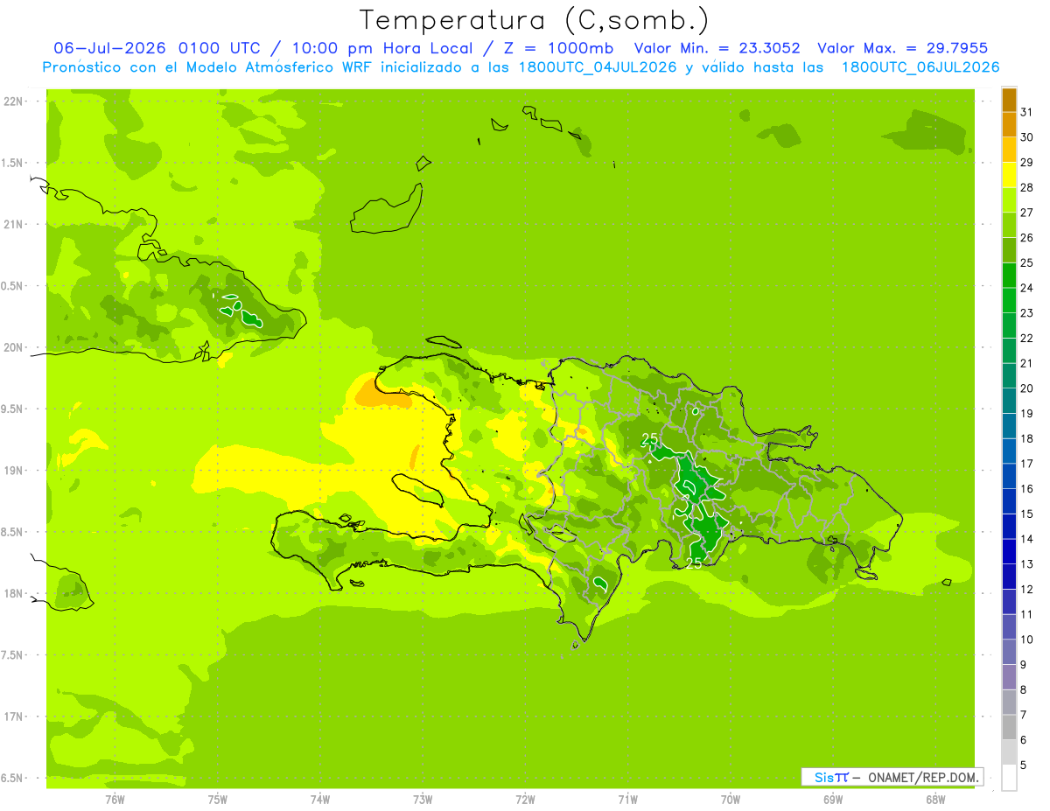Image resolution: width=1050 pixels, height=811 pixels.
Task: Click the "74W" longitude axis label
Action: pyautogui.click(x=320, y=800)
